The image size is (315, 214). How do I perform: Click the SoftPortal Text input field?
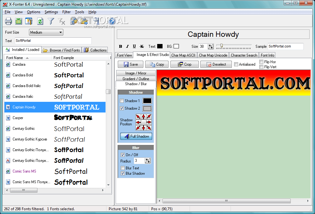(53, 41)
